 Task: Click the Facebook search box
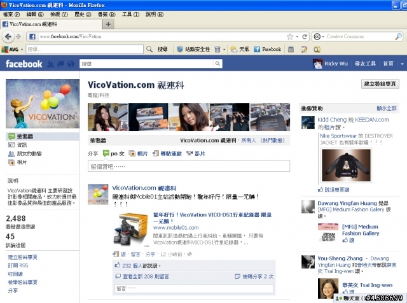coord(147,64)
